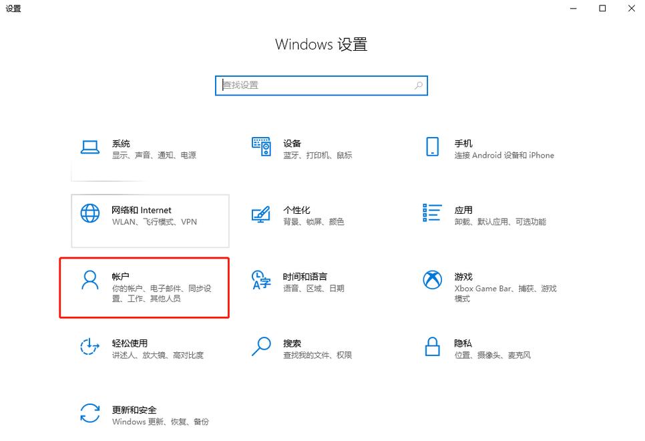Image resolution: width=645 pixels, height=441 pixels.
Task: Click the magnifier icon in search box
Action: coord(419,86)
